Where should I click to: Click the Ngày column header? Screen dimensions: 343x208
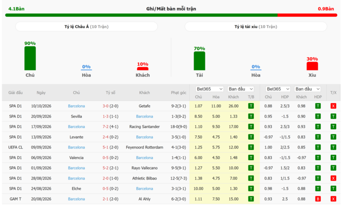point(41,93)
